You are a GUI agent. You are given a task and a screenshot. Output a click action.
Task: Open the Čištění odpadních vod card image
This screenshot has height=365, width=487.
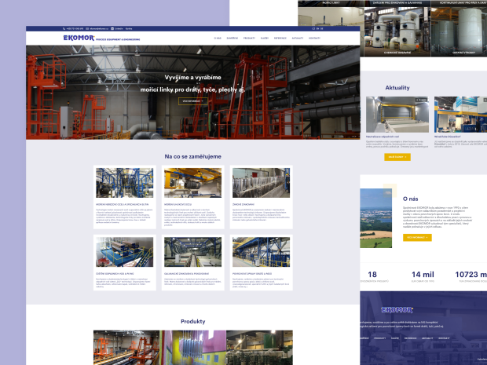click(114, 252)
